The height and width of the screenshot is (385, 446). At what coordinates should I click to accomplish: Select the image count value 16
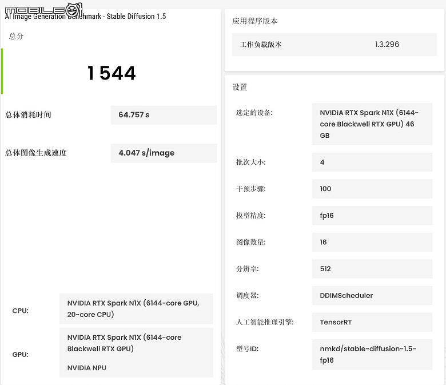372,242
